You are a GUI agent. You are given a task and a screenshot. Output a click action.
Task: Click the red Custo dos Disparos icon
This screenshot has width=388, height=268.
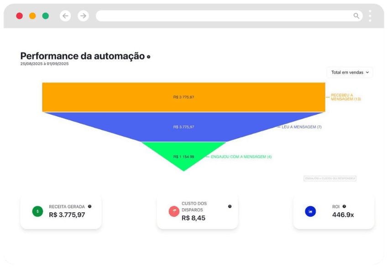point(174,211)
